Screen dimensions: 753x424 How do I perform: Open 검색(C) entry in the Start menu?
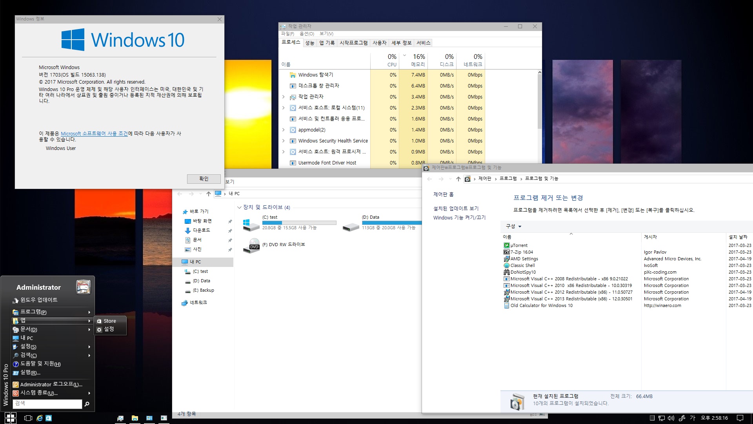coord(51,355)
